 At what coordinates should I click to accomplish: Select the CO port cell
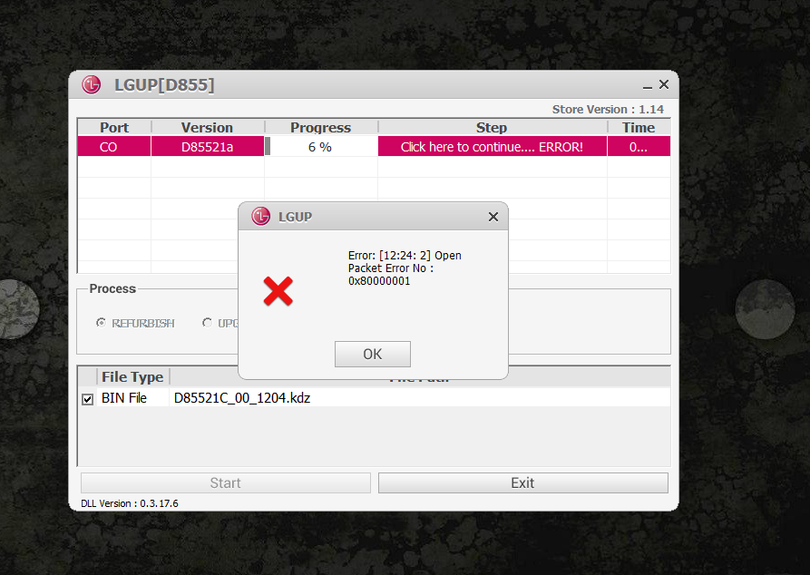pyautogui.click(x=114, y=147)
